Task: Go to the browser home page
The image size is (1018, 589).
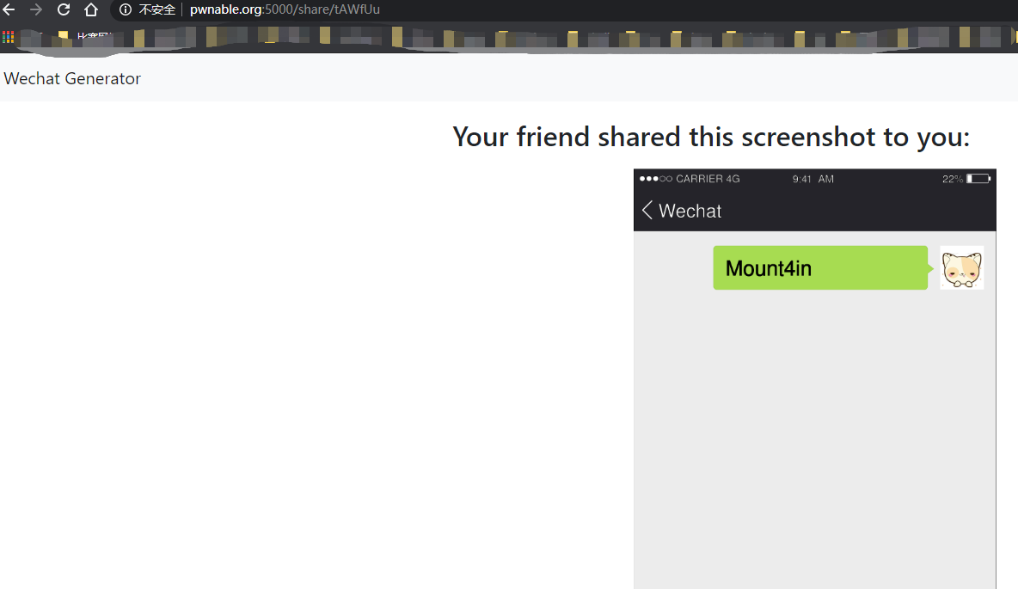Action: [91, 9]
